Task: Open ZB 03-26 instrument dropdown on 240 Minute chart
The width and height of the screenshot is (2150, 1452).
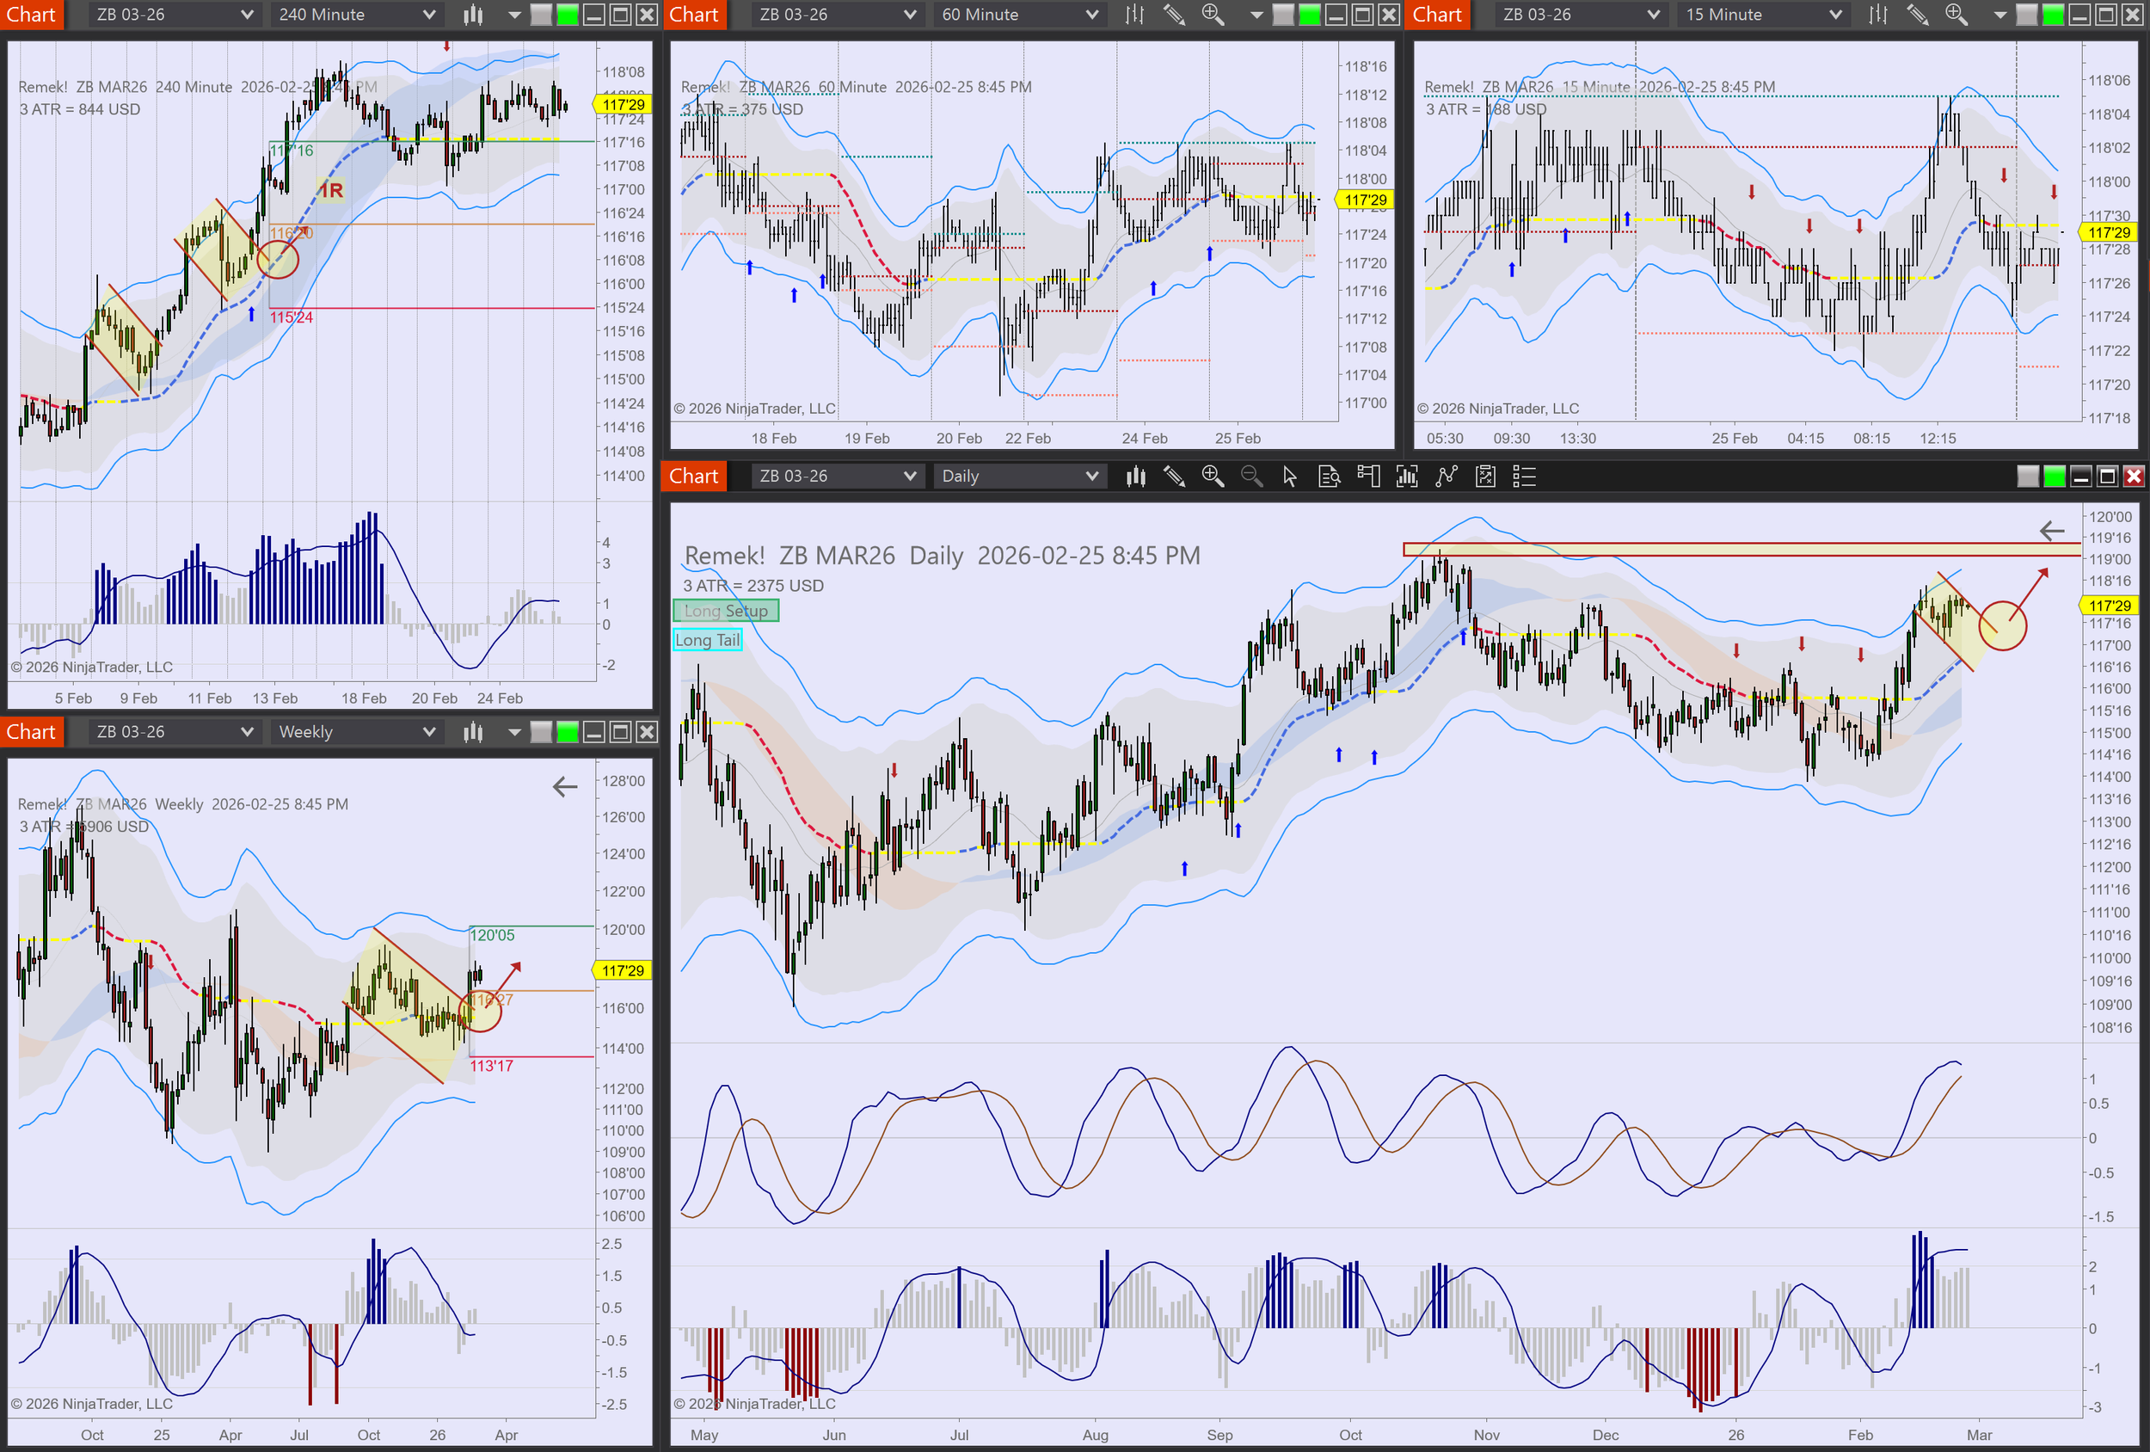Action: (x=246, y=15)
